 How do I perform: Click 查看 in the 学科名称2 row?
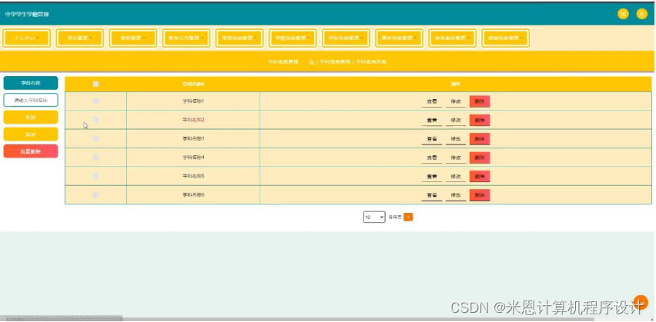coord(432,121)
